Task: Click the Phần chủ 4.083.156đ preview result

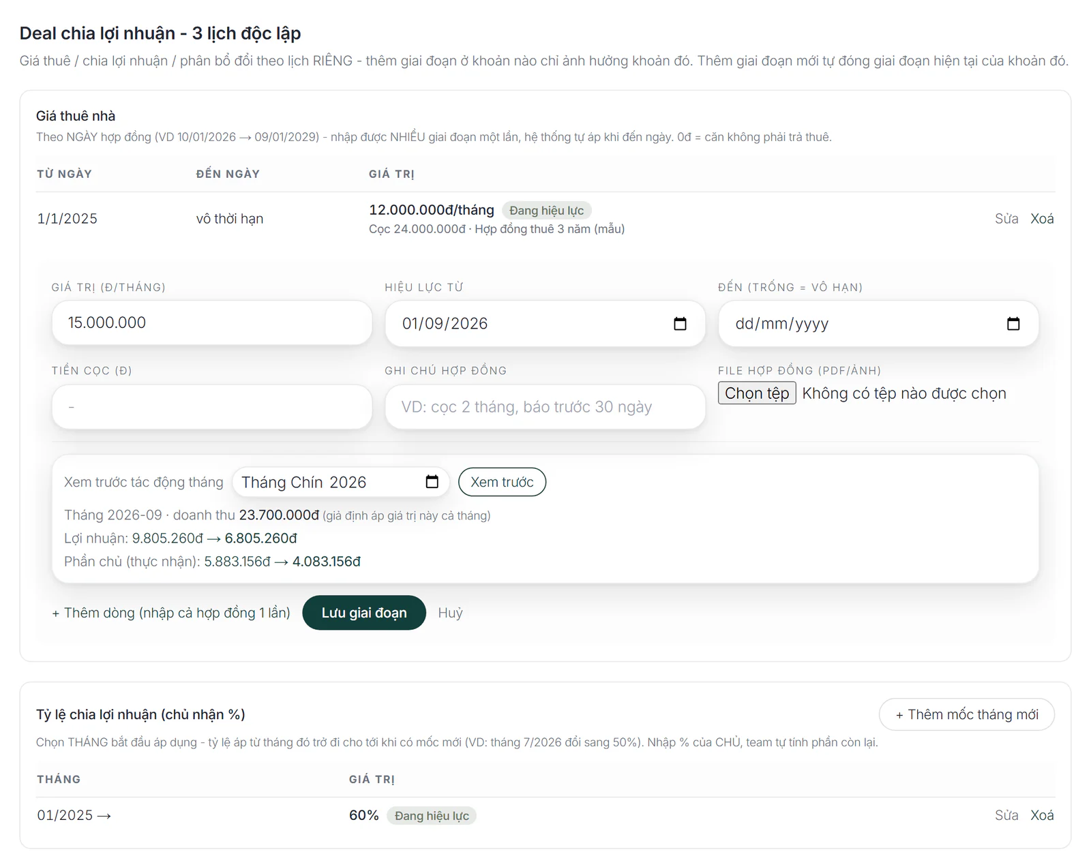Action: (x=327, y=562)
